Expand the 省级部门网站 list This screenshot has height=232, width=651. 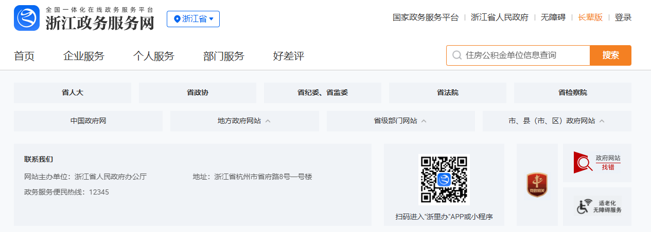[400, 121]
